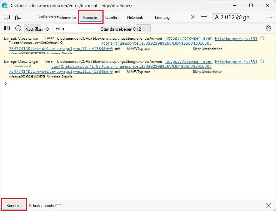Activate the inspect element picker icon
The width and height of the screenshot is (276, 211).
pos(7,17)
